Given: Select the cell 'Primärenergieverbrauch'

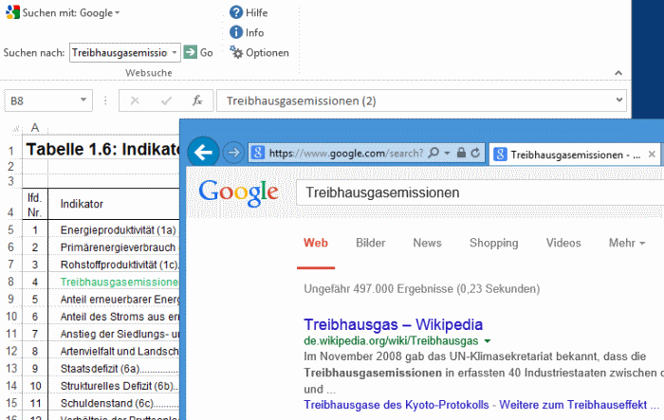Looking at the screenshot, I should tap(118, 247).
